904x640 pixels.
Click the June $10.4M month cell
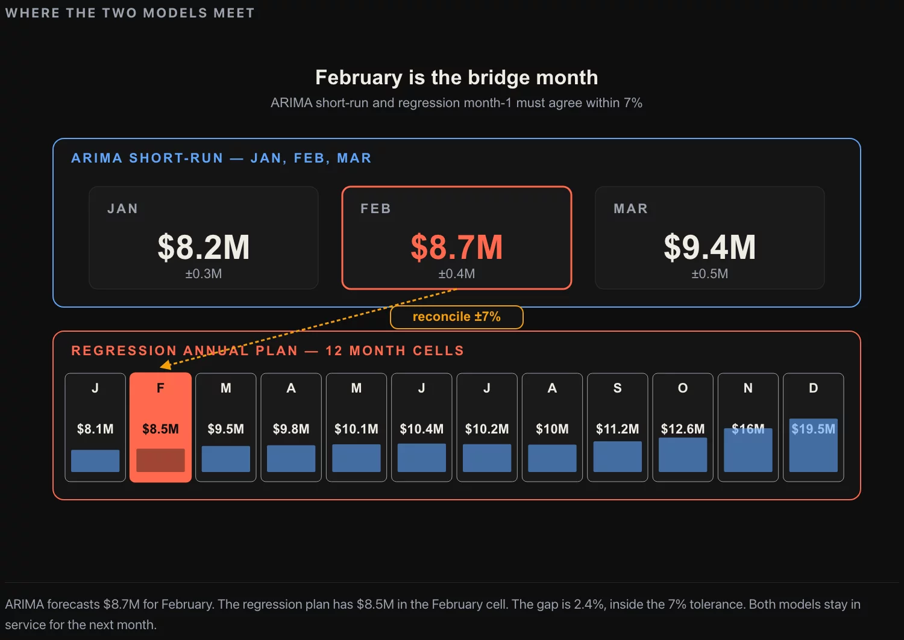pos(422,427)
